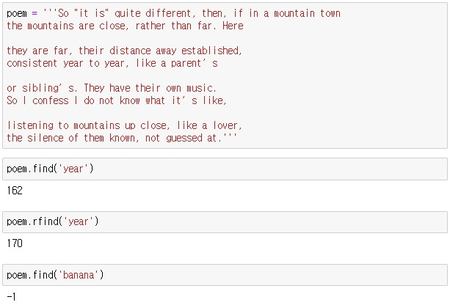Viewport: 450px width, 305px height.
Task: Place cursor on 'they are far' line
Action: tap(125, 51)
